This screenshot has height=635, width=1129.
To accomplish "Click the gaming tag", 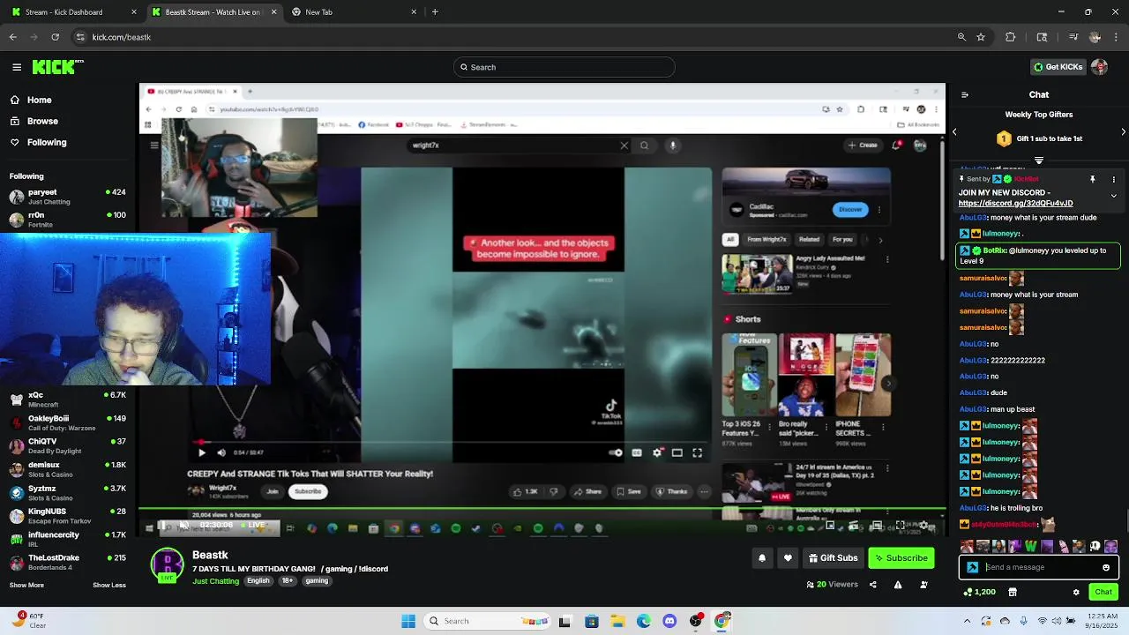I will coord(317,581).
